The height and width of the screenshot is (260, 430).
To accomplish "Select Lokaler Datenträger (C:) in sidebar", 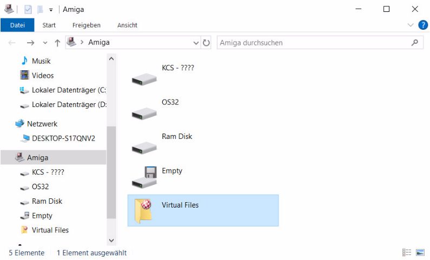I will pos(69,90).
